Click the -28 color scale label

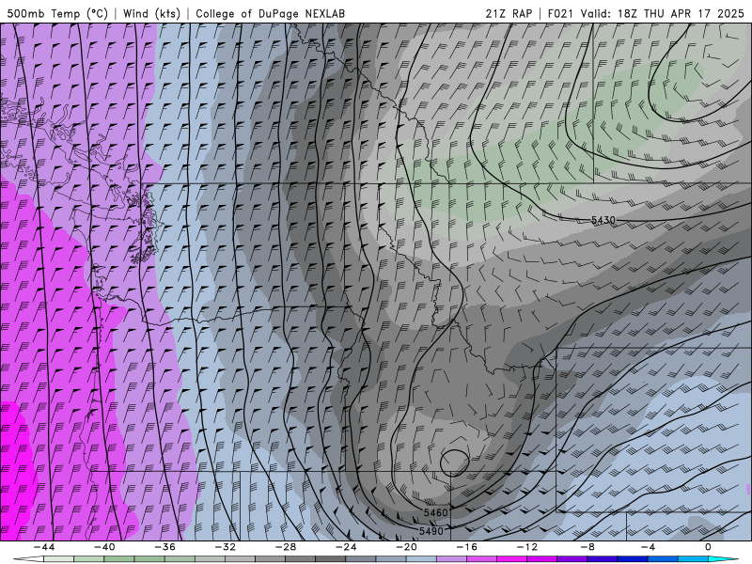(286, 547)
